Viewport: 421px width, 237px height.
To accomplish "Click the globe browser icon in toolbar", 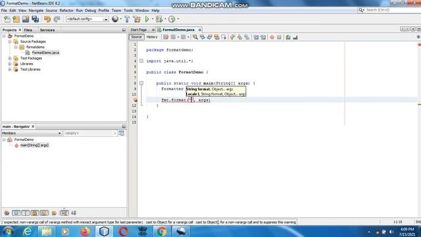I will 115,19.
